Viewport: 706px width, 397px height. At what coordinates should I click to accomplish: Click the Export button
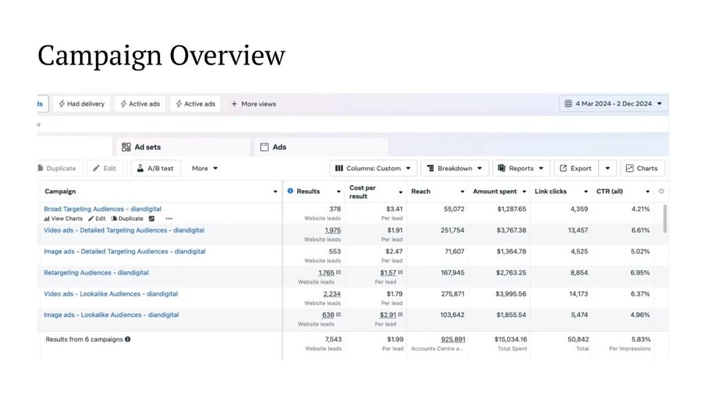point(576,168)
